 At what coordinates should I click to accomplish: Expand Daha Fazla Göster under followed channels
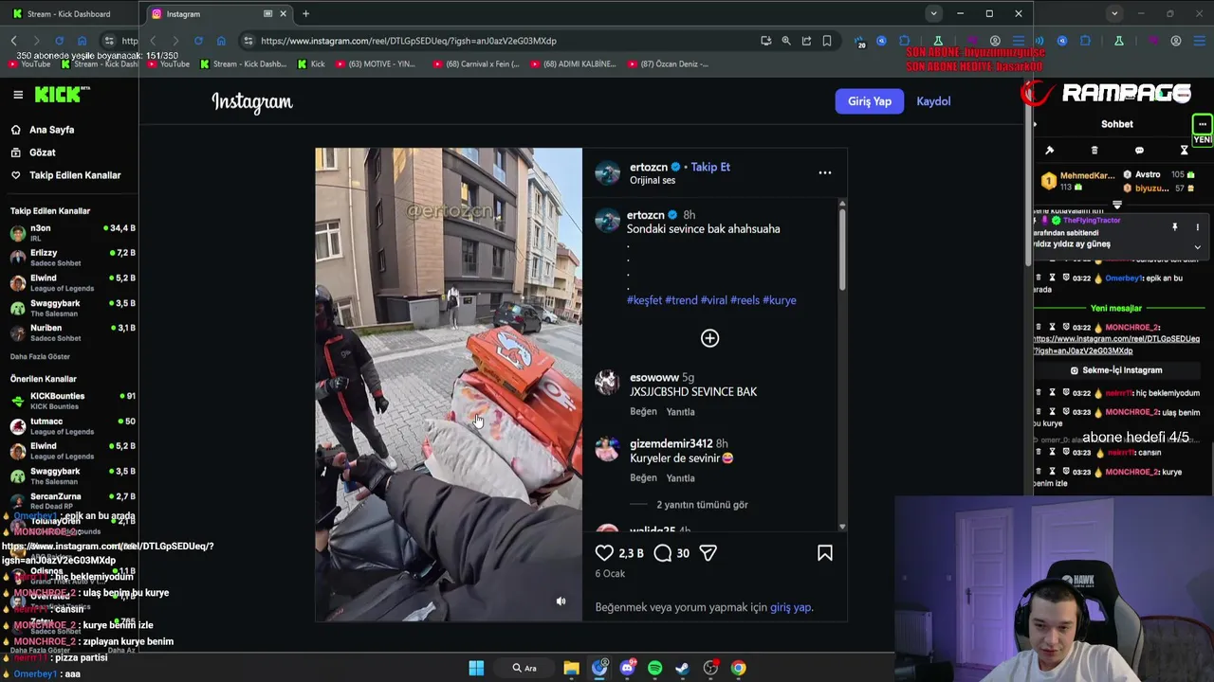[x=40, y=356]
